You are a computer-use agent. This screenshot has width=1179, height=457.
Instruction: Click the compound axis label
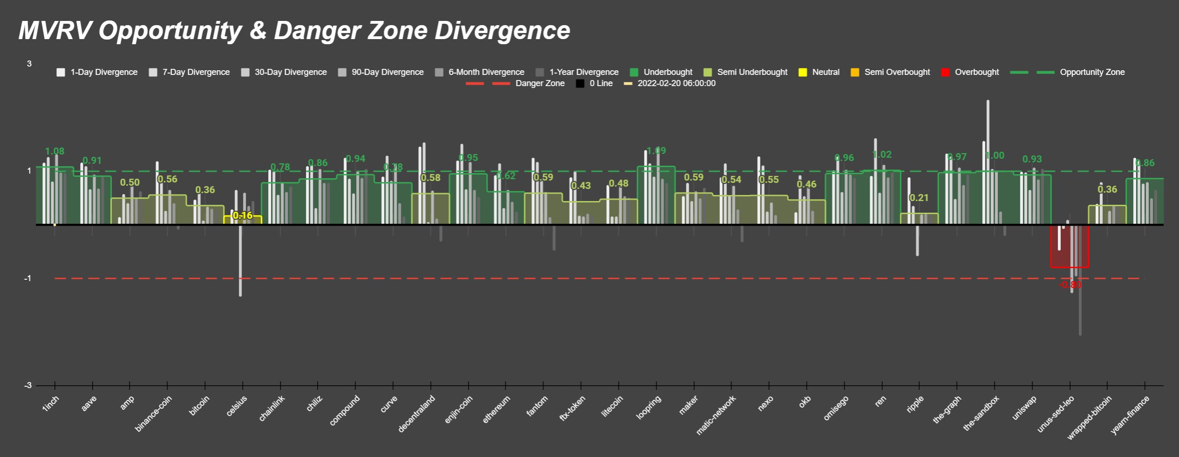pyautogui.click(x=344, y=410)
